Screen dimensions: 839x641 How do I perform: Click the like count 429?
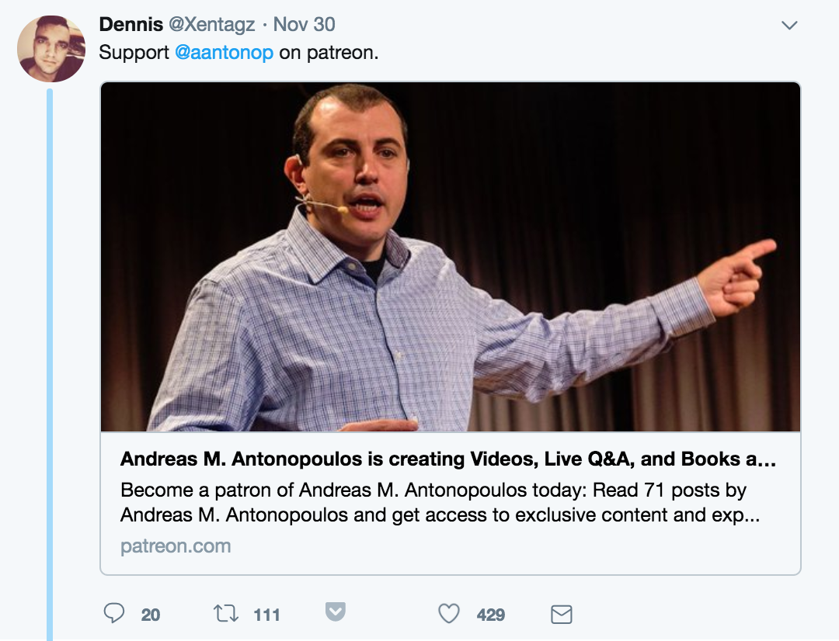click(491, 615)
